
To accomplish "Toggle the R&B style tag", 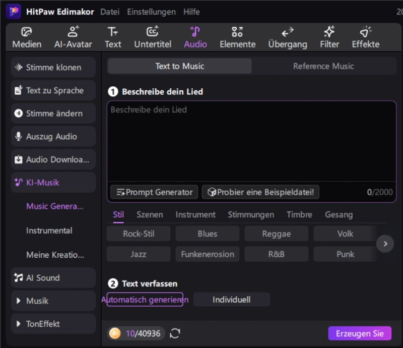I will click(276, 254).
